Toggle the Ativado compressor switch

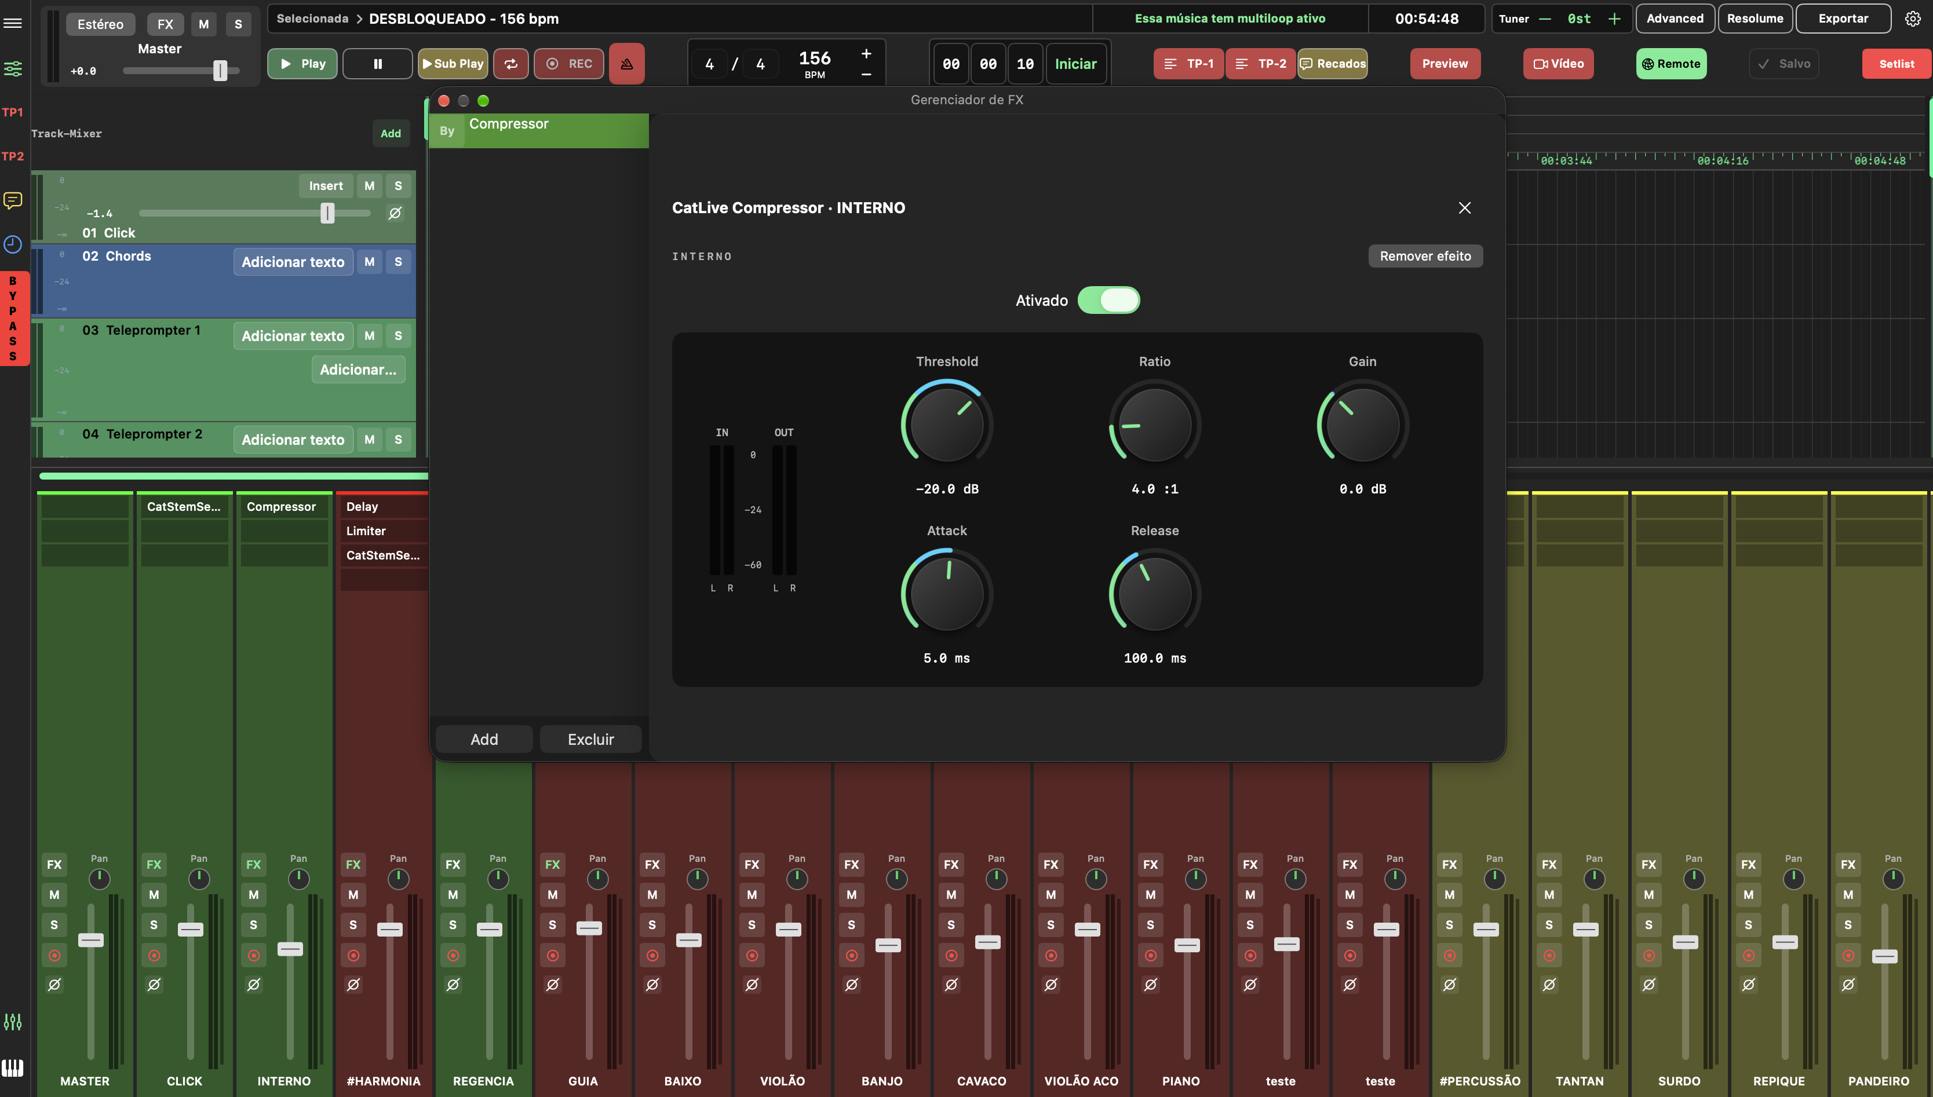[1108, 300]
